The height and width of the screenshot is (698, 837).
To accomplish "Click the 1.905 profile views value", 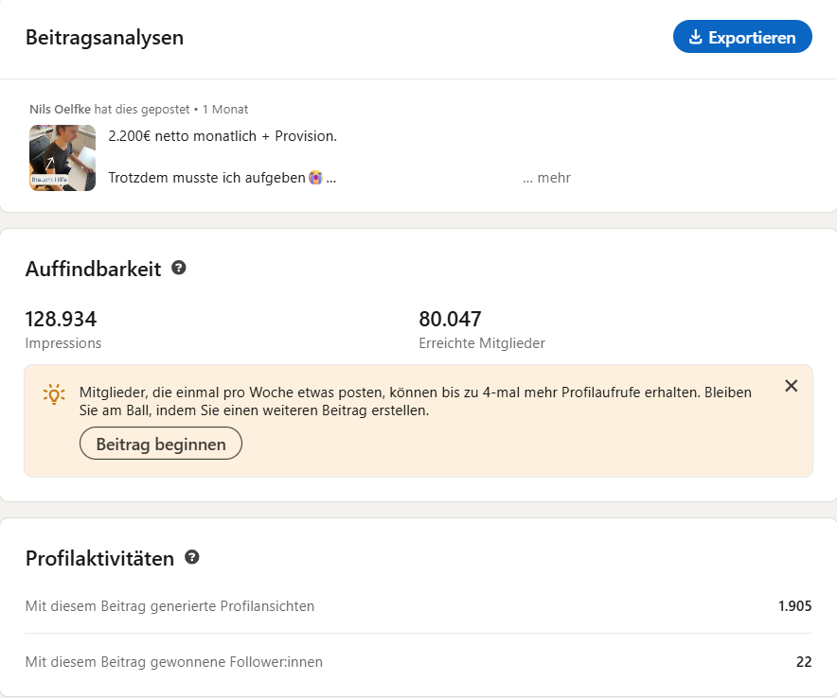I will 794,606.
